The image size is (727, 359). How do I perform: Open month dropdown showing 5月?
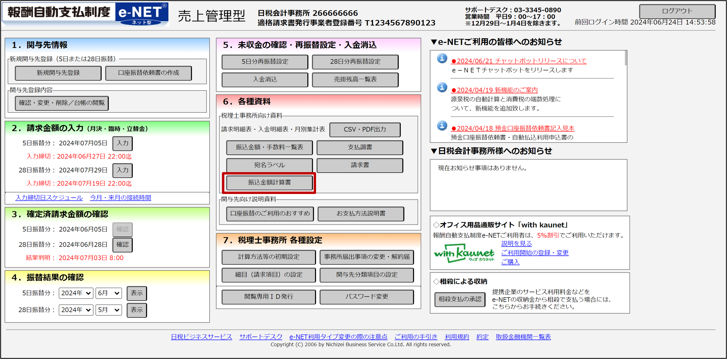108,310
